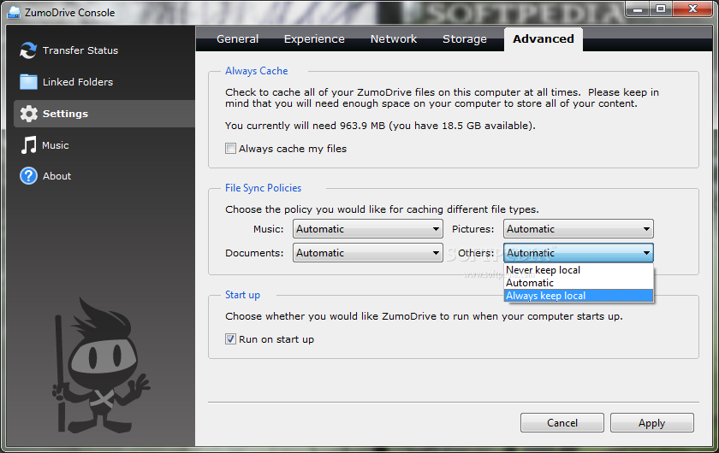Image resolution: width=719 pixels, height=453 pixels.
Task: Minimize the ZumoDrive Console window
Action: [638, 9]
